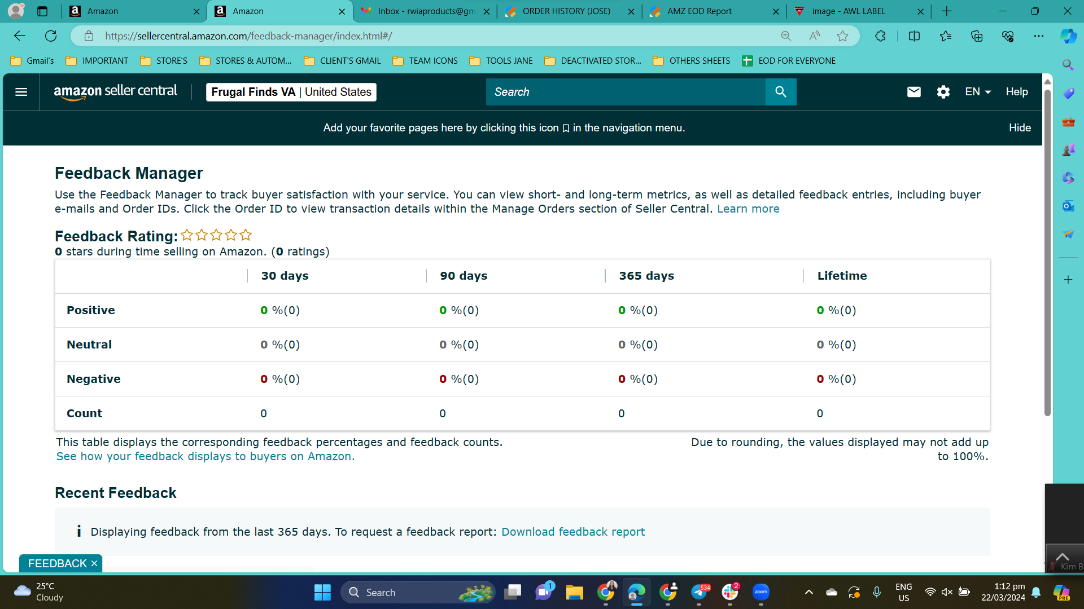The height and width of the screenshot is (609, 1084).
Task: Toggle the Split screen icon
Action: [914, 36]
